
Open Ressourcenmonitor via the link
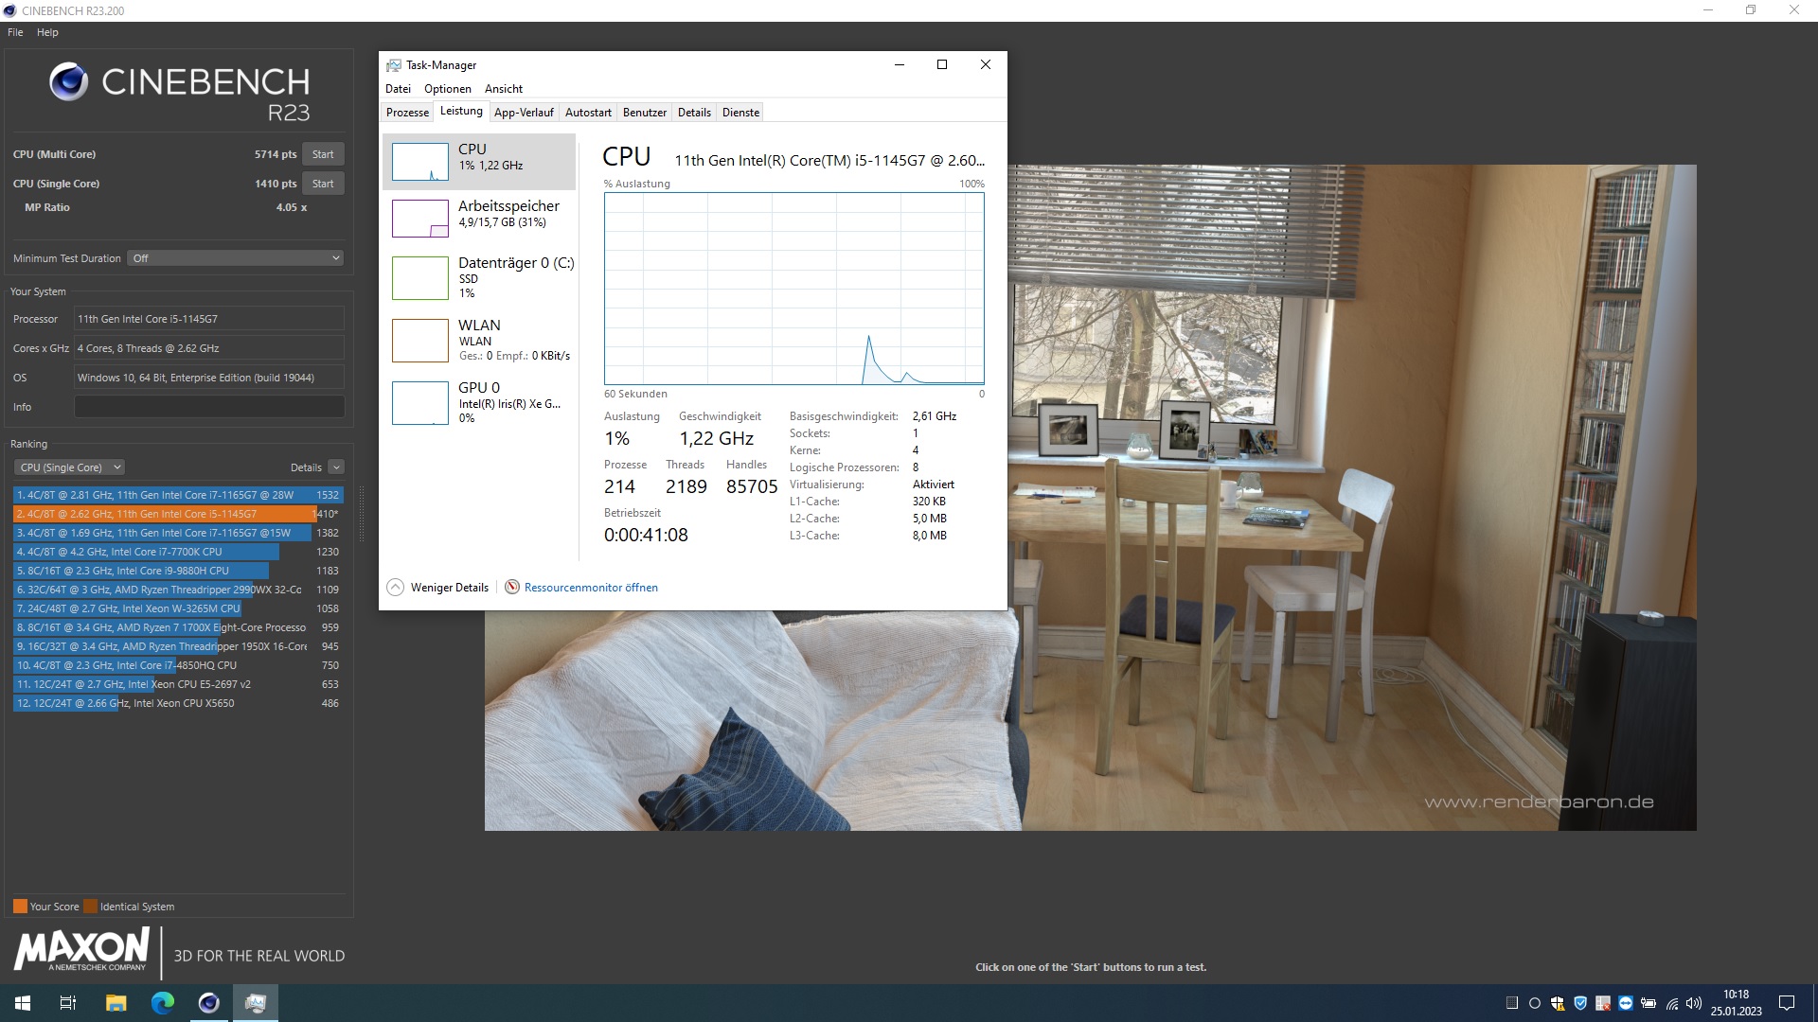point(590,587)
